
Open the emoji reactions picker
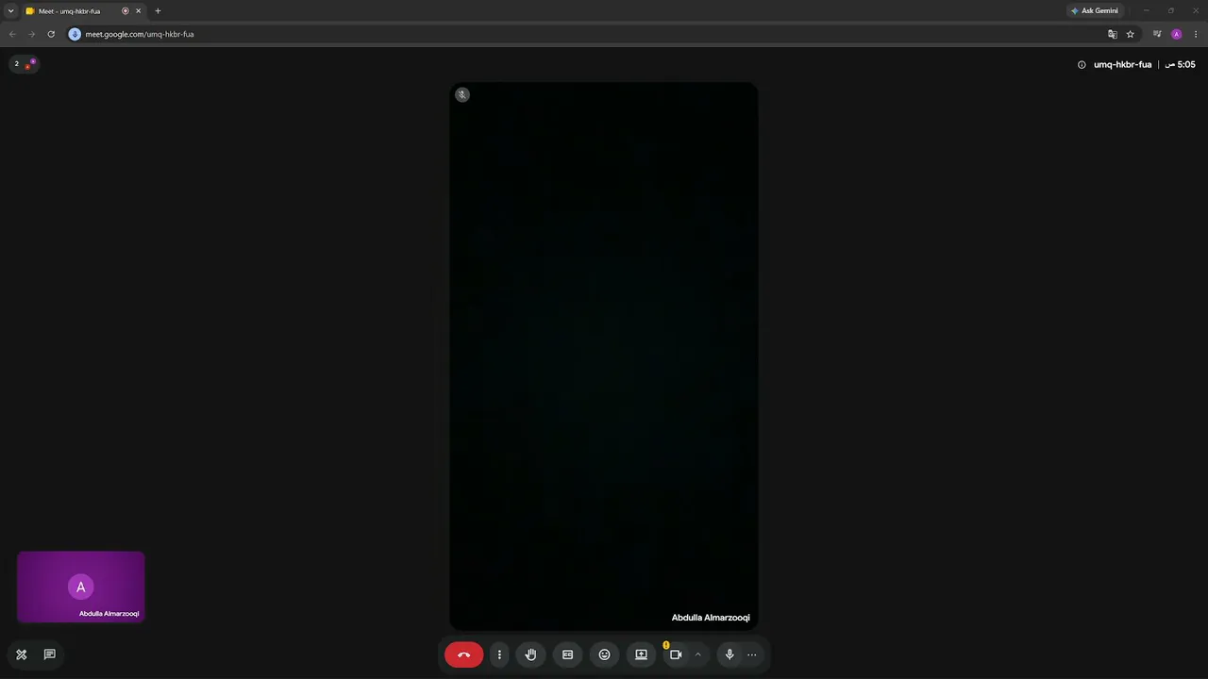[604, 654]
